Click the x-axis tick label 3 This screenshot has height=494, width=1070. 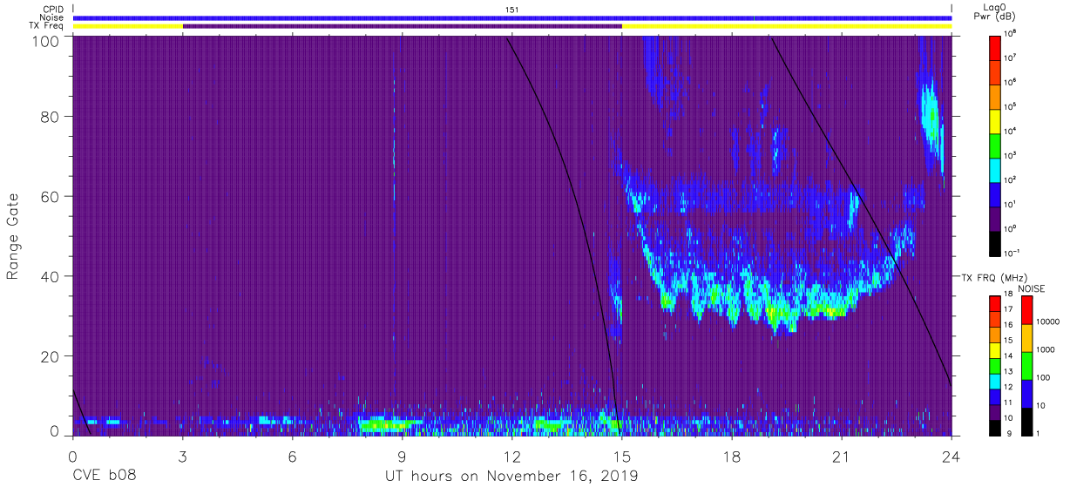182,457
